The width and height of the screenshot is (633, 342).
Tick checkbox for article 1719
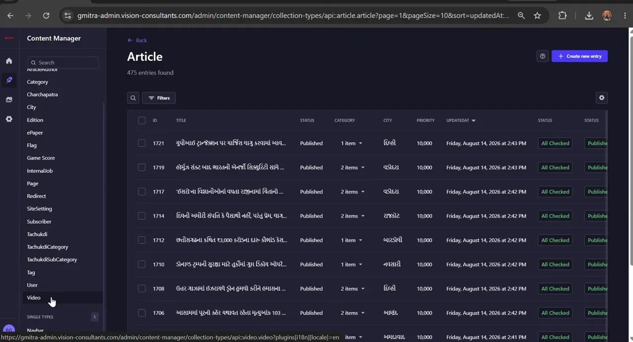[x=142, y=168]
